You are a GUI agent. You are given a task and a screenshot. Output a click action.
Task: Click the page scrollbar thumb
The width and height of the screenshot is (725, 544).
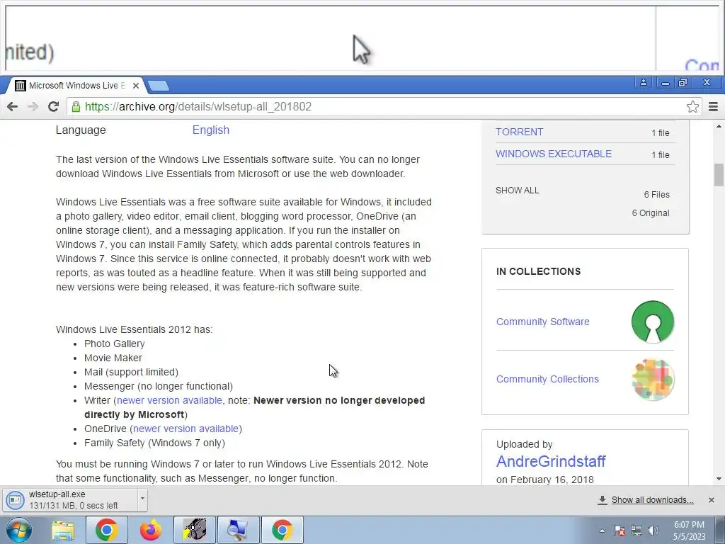click(719, 175)
